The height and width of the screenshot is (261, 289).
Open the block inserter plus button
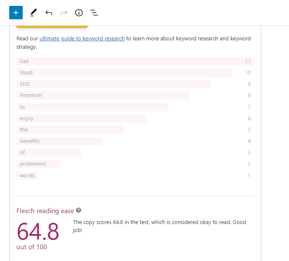(16, 13)
